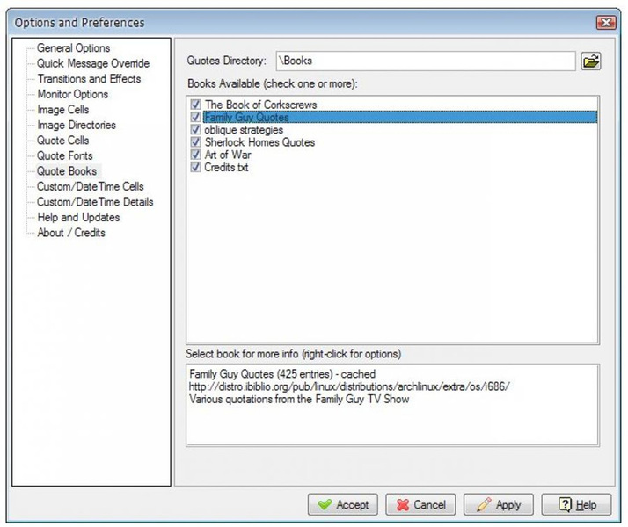Viewport: 628px width, 527px height.
Task: Select the Credits.txt entry
Action: [226, 167]
